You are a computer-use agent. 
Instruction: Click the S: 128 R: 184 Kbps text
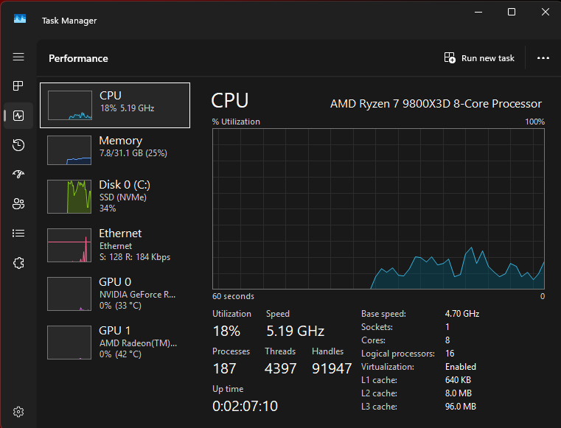pos(135,257)
